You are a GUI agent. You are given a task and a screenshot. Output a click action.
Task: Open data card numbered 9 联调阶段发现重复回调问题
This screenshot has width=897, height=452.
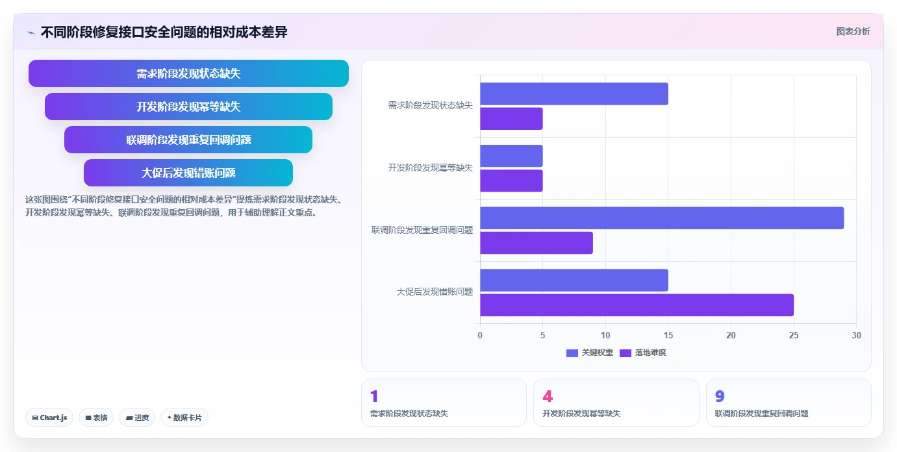[x=789, y=403]
